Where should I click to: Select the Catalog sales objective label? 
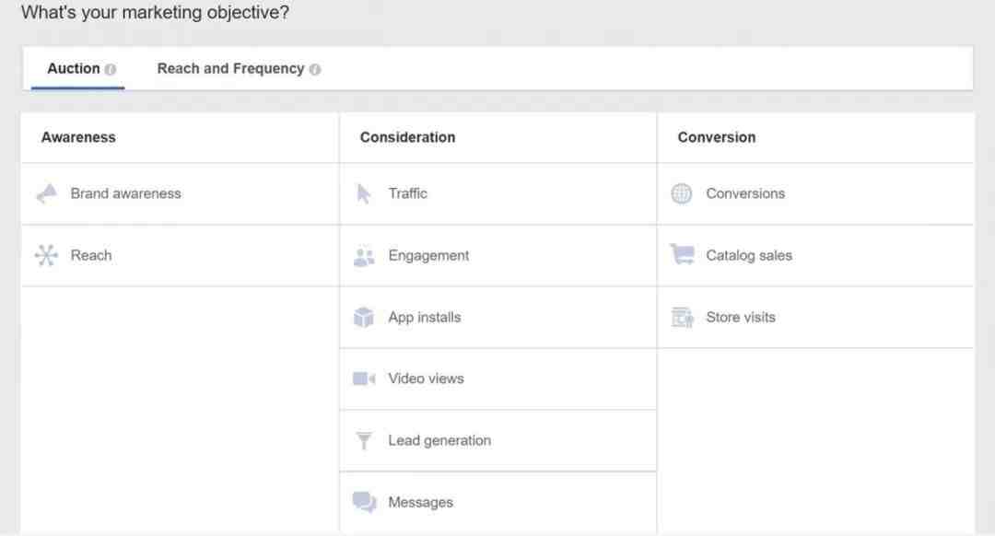[x=749, y=256]
